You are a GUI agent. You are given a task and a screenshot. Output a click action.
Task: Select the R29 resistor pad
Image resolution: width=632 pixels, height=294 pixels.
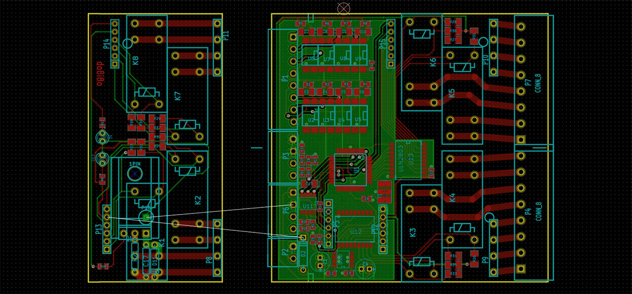(157, 118)
